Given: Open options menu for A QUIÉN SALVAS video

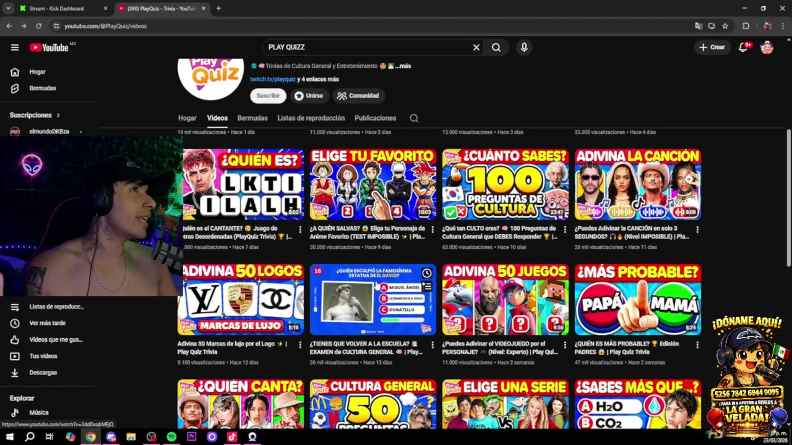Looking at the screenshot, I should [x=433, y=229].
